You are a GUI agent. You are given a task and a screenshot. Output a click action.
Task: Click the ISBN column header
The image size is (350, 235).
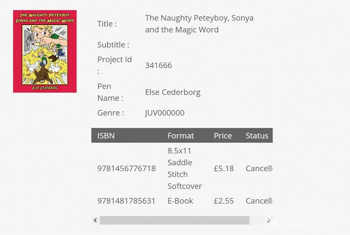click(x=106, y=136)
